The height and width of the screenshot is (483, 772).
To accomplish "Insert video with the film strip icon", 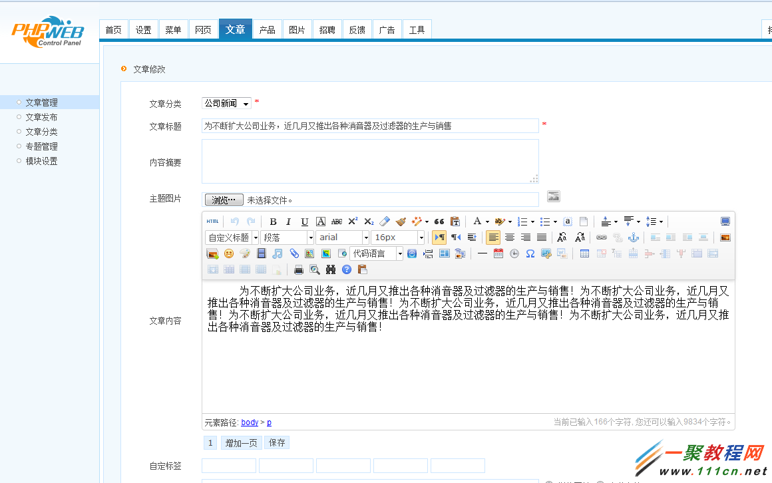I will (x=262, y=253).
